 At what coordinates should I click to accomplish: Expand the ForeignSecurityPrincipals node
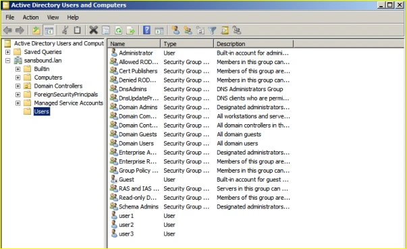(x=18, y=94)
